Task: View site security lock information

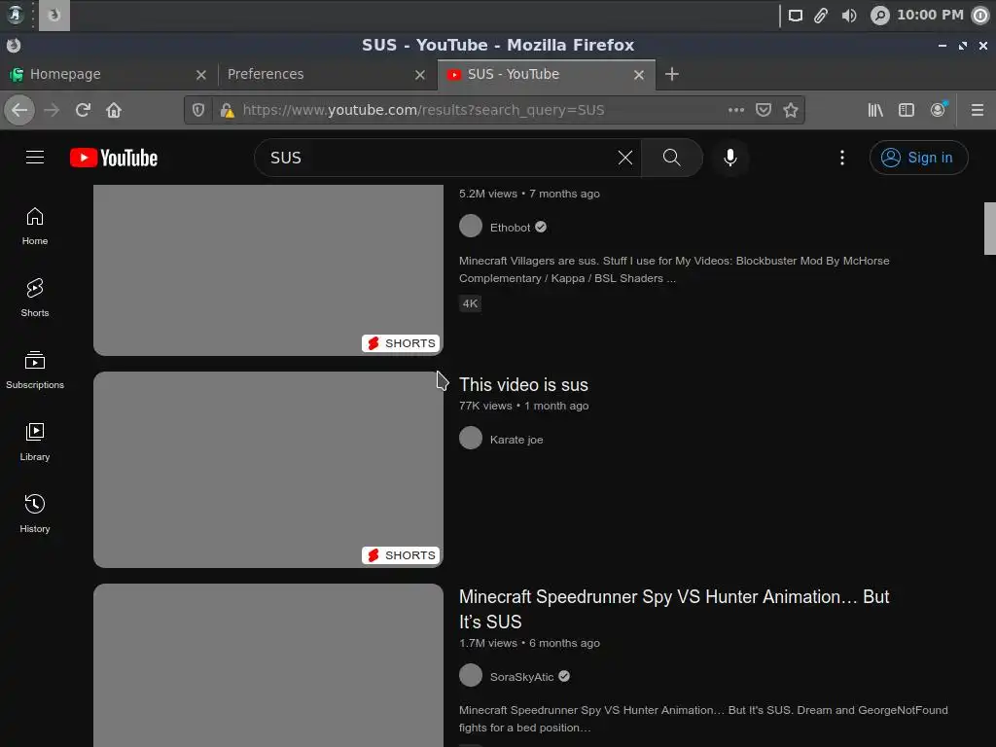Action: (227, 110)
